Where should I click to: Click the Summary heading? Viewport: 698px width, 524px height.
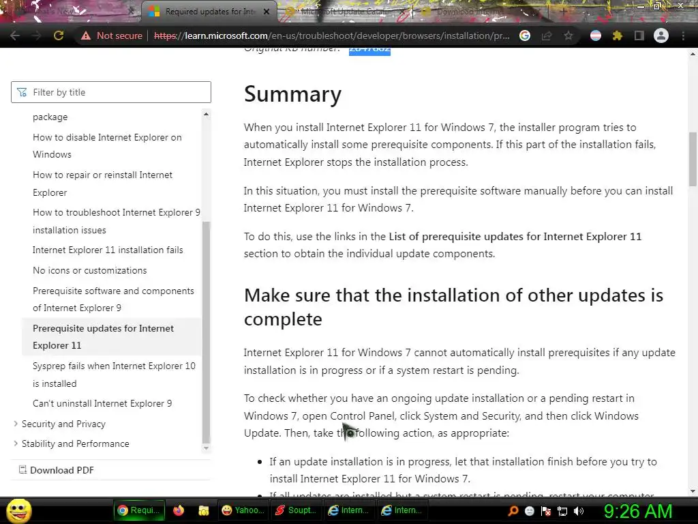(292, 94)
